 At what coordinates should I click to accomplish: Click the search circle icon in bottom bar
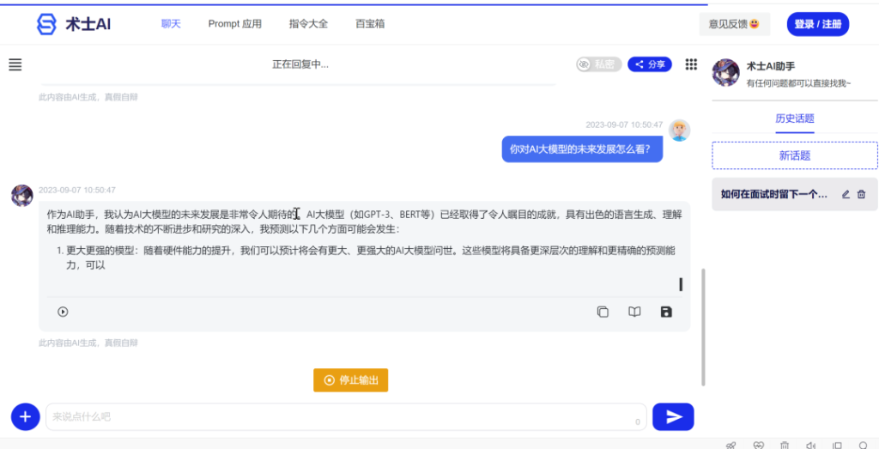[x=864, y=446]
